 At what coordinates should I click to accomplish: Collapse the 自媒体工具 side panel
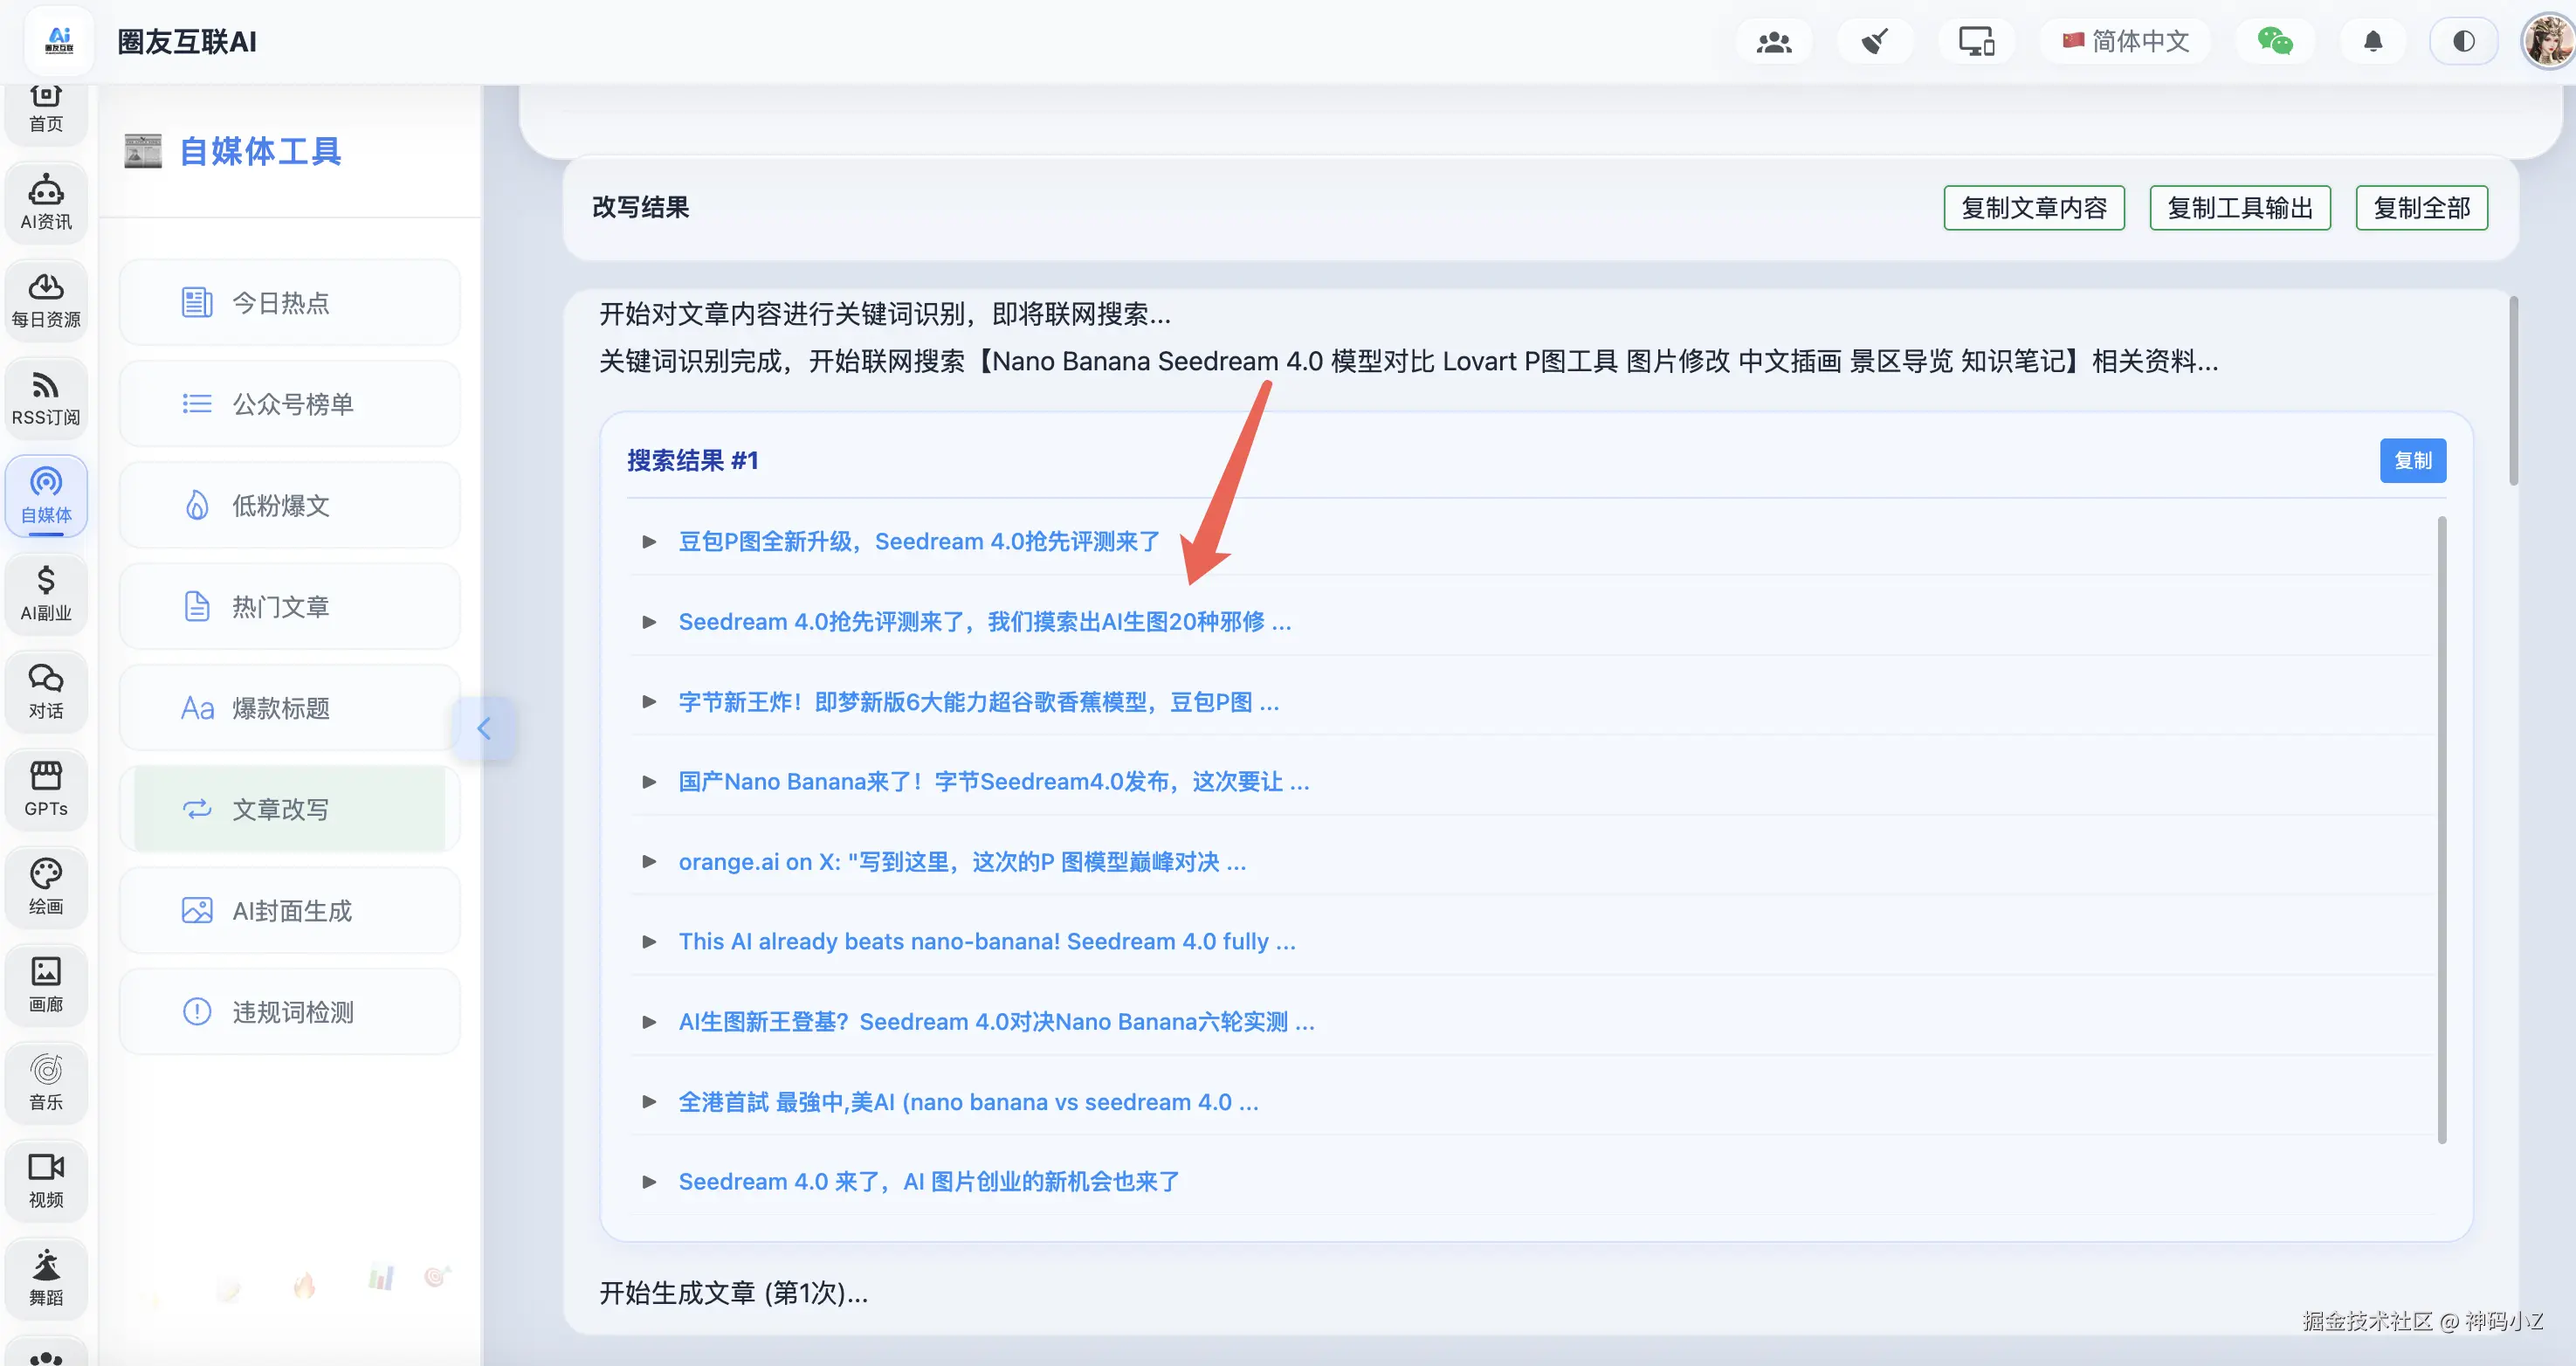pyautogui.click(x=484, y=727)
